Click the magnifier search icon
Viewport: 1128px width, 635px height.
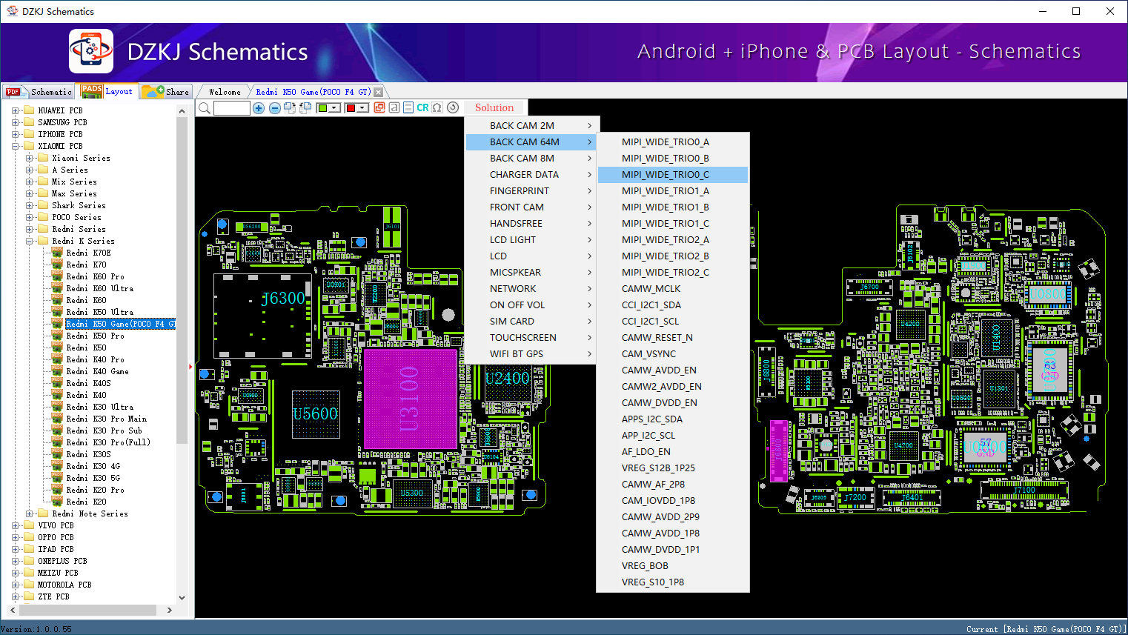click(205, 108)
